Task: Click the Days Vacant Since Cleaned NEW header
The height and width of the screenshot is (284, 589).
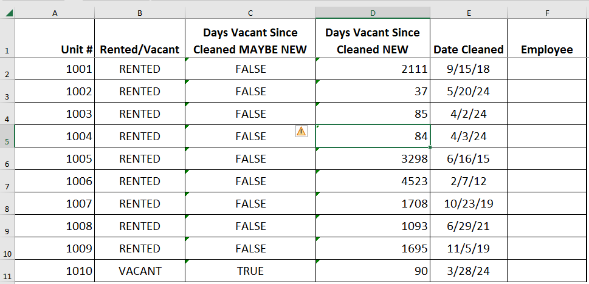Action: pos(373,38)
